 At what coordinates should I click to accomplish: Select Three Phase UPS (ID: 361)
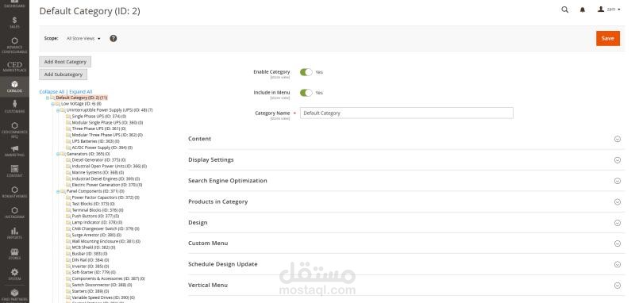[x=98, y=128]
